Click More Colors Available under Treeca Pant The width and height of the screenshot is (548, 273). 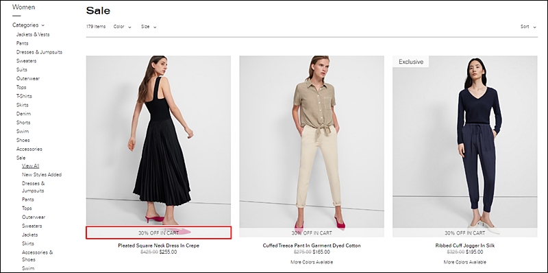point(312,262)
